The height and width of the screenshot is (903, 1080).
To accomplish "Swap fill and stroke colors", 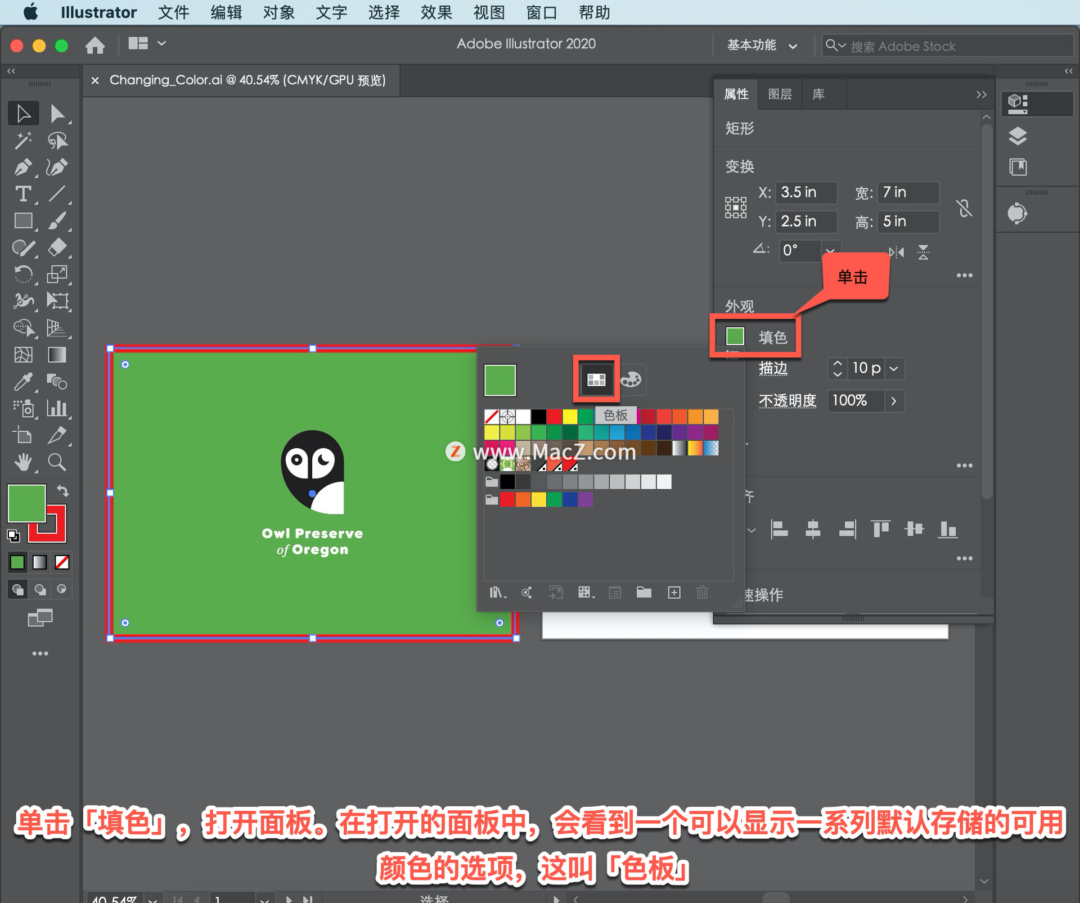I will pyautogui.click(x=63, y=491).
